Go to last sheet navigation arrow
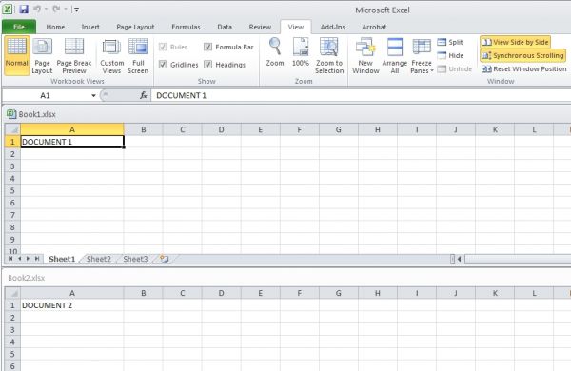 pyautogui.click(x=37, y=259)
